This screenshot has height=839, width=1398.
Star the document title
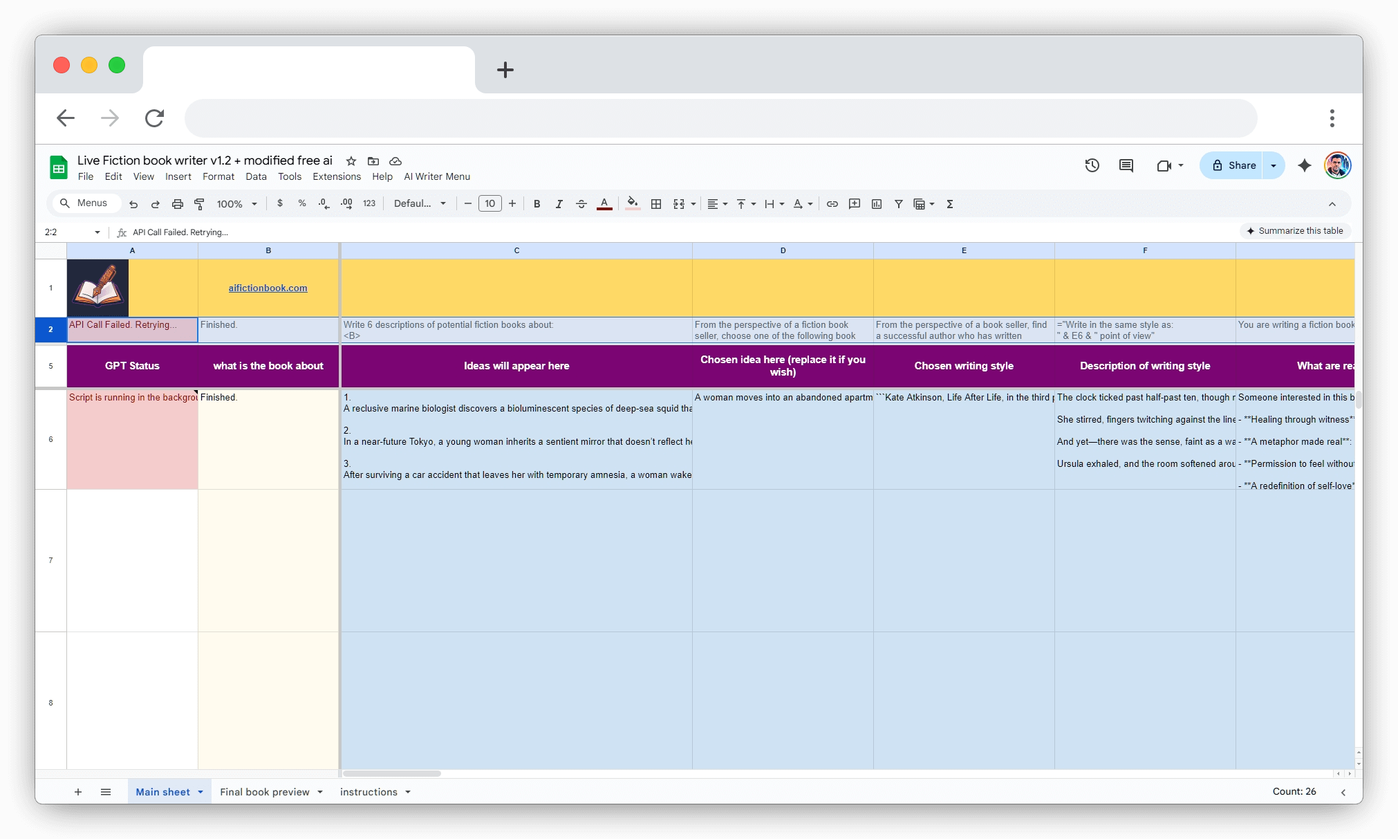pyautogui.click(x=351, y=161)
